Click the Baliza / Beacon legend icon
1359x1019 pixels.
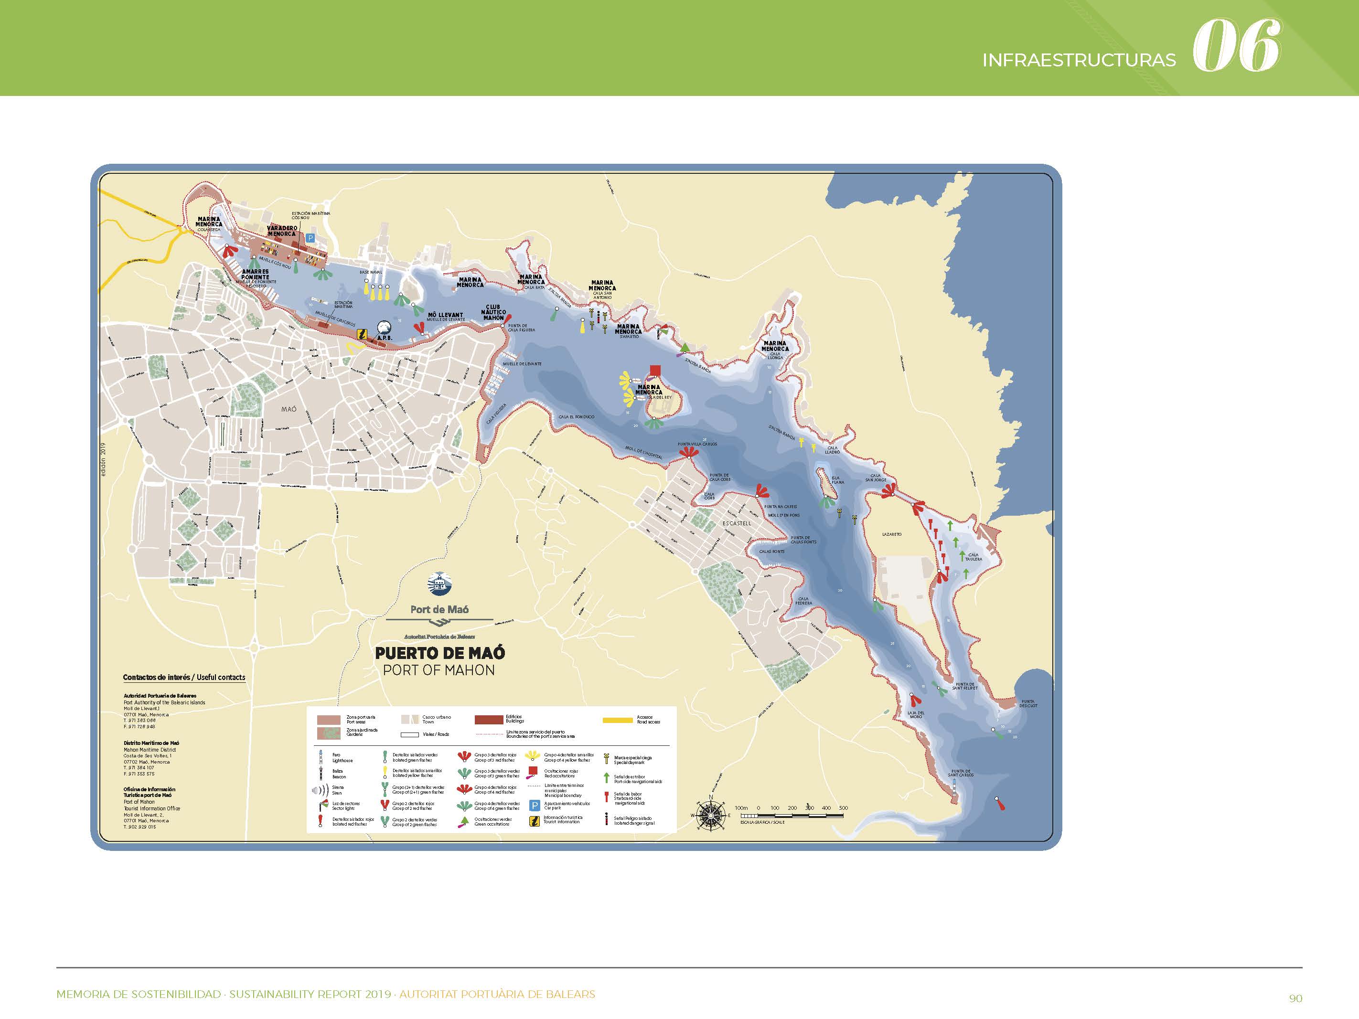321,774
